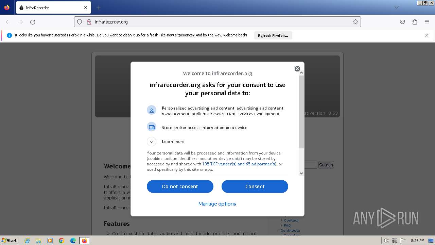Click the Consent button
435x245 pixels.
[255, 186]
